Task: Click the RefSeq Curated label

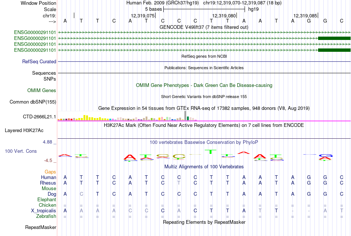Action: [39, 62]
